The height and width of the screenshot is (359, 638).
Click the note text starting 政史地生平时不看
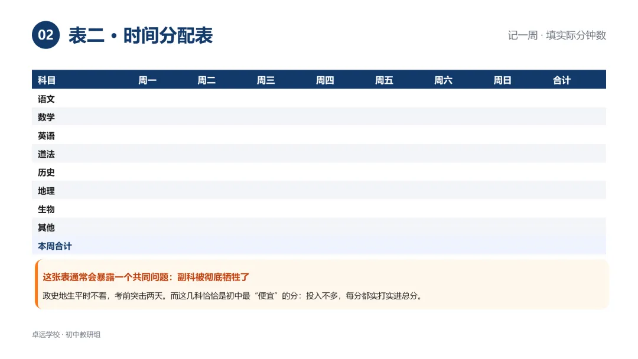pyautogui.click(x=233, y=296)
